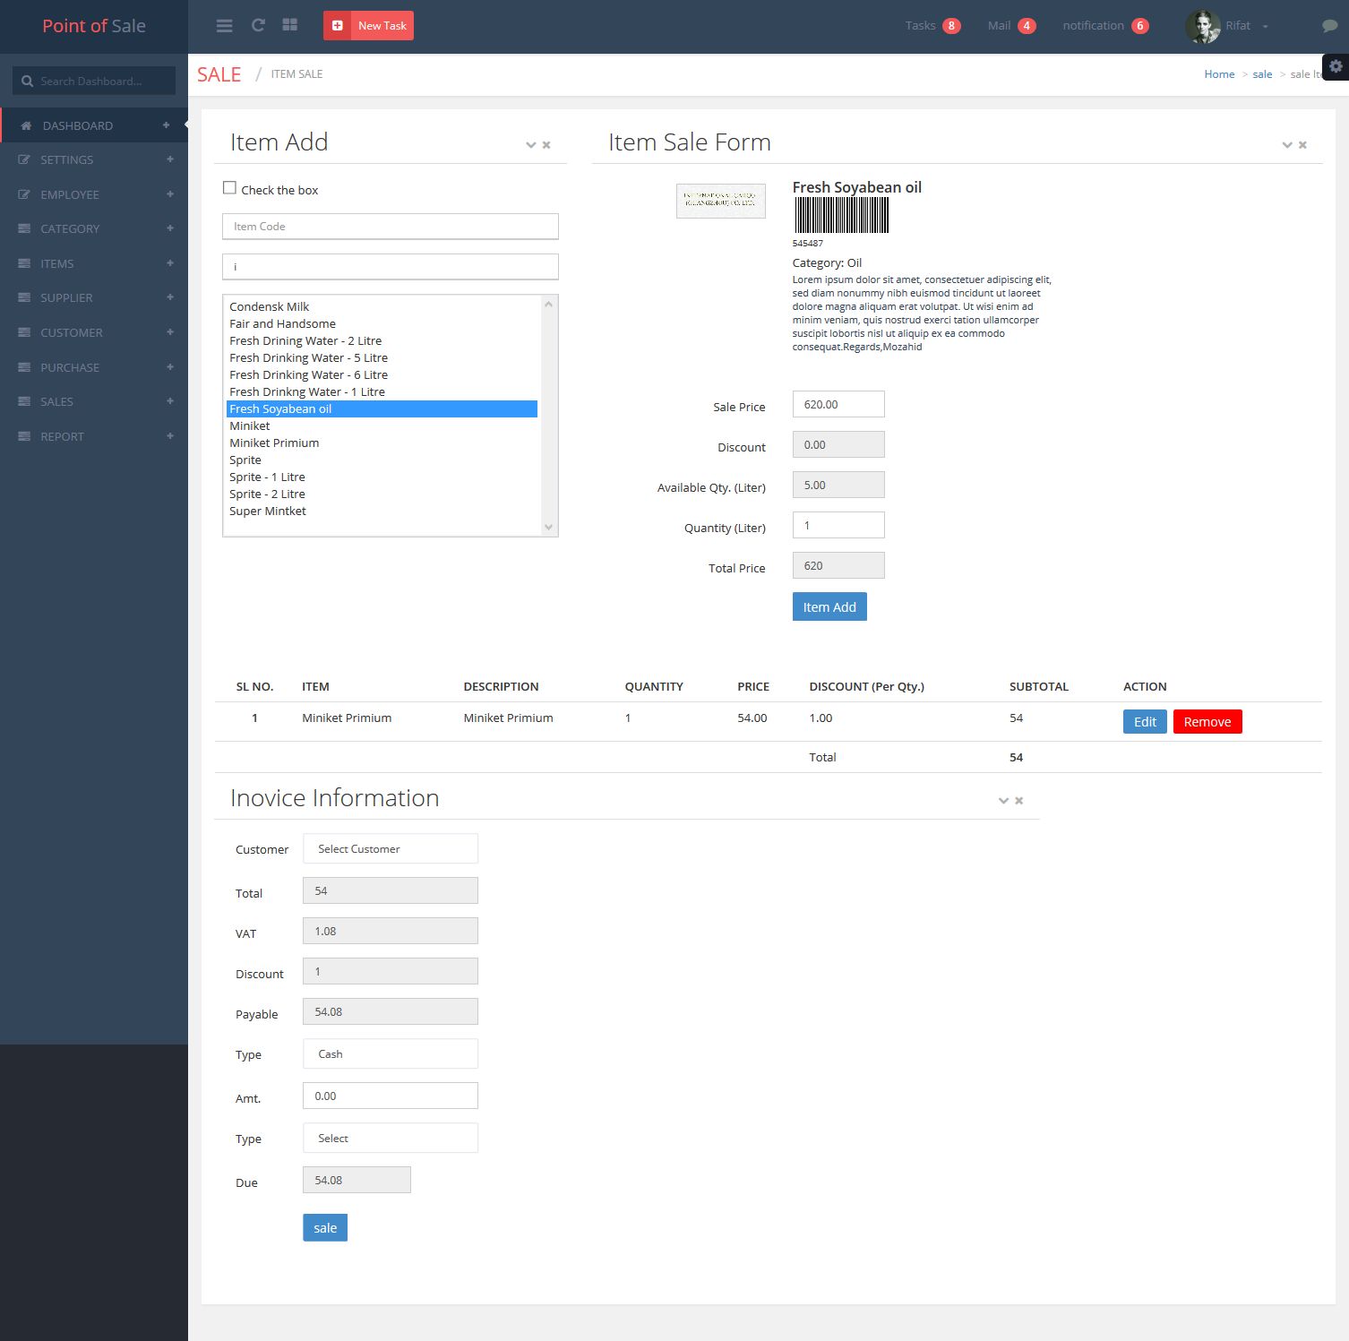Screen dimensions: 1349x1341
Task: Click the search magnifier icon in sidebar
Action: (x=27, y=82)
